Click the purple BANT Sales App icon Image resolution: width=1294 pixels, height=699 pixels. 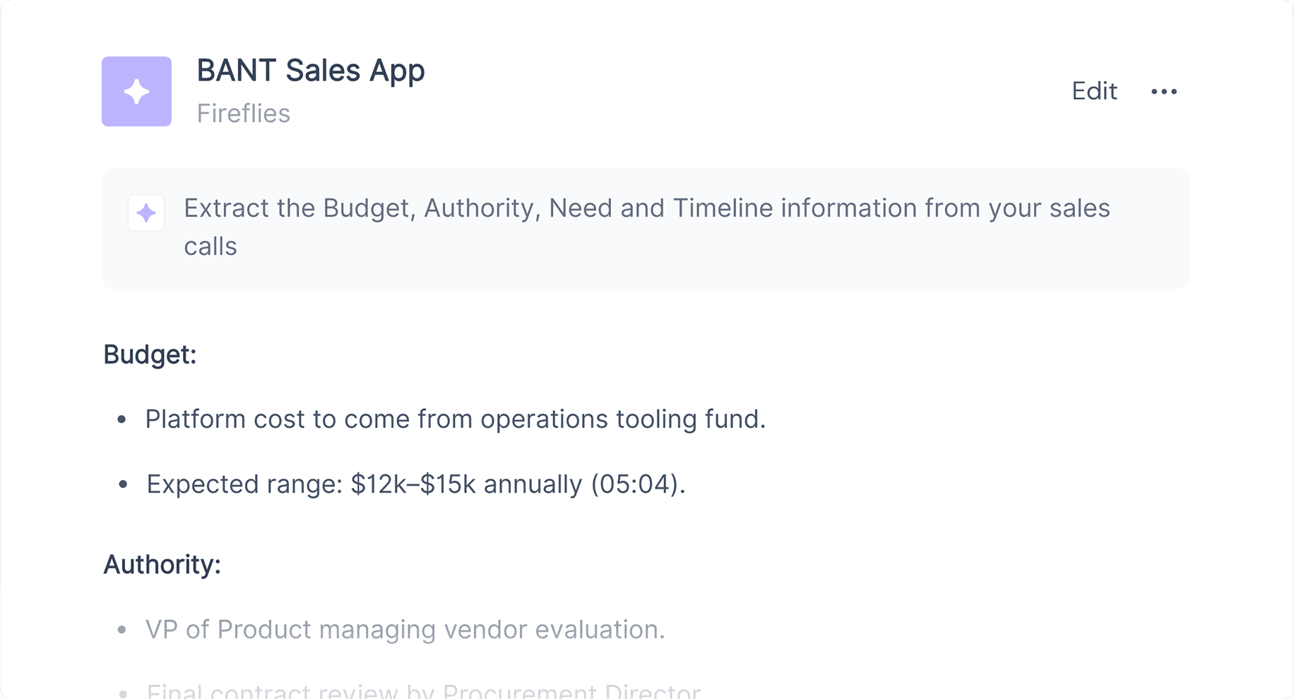(x=136, y=91)
